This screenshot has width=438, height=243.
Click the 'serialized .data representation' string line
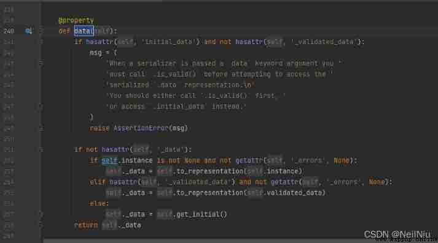pyautogui.click(x=181, y=85)
